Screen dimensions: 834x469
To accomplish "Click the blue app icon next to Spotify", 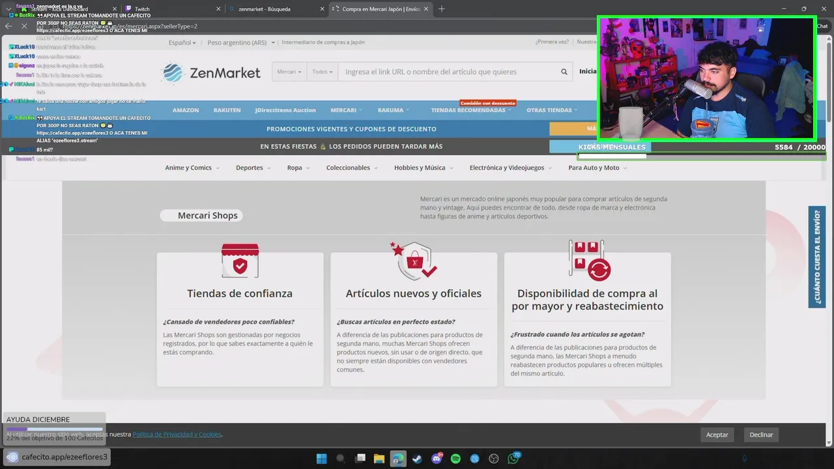I will point(475,459).
